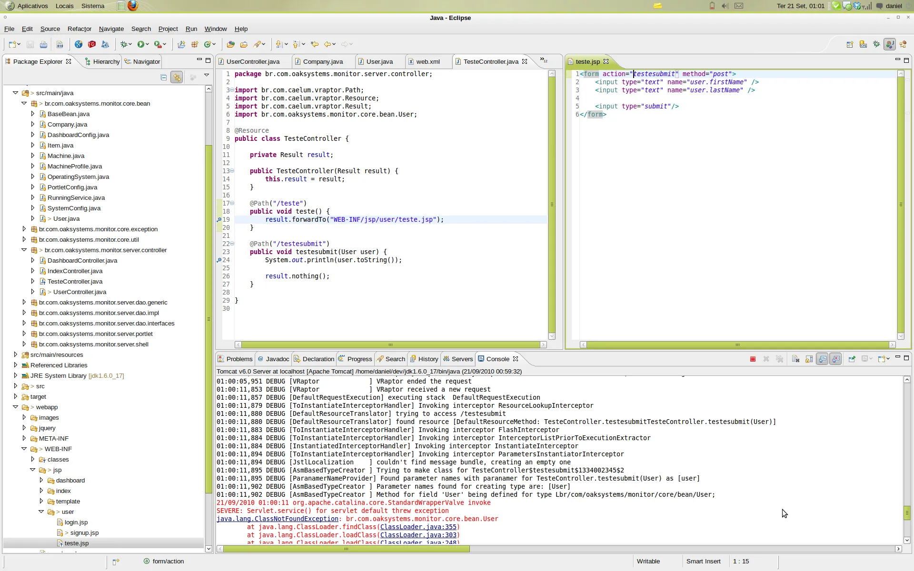Toggle Link with Editor in Package Explorer
Screen dimensions: 914x571
[x=177, y=77]
